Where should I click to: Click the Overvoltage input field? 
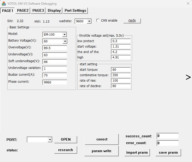point(55,48)
